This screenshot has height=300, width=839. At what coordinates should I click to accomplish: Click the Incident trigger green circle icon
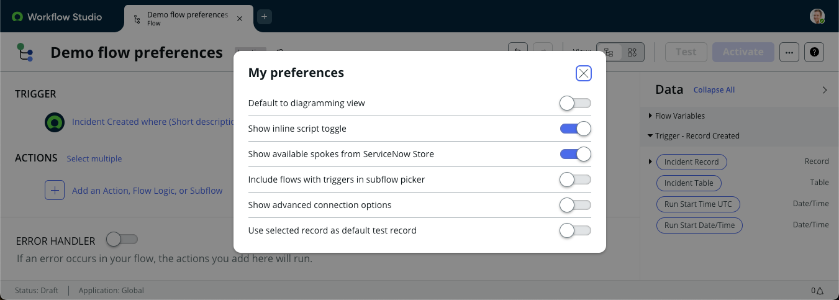point(55,122)
